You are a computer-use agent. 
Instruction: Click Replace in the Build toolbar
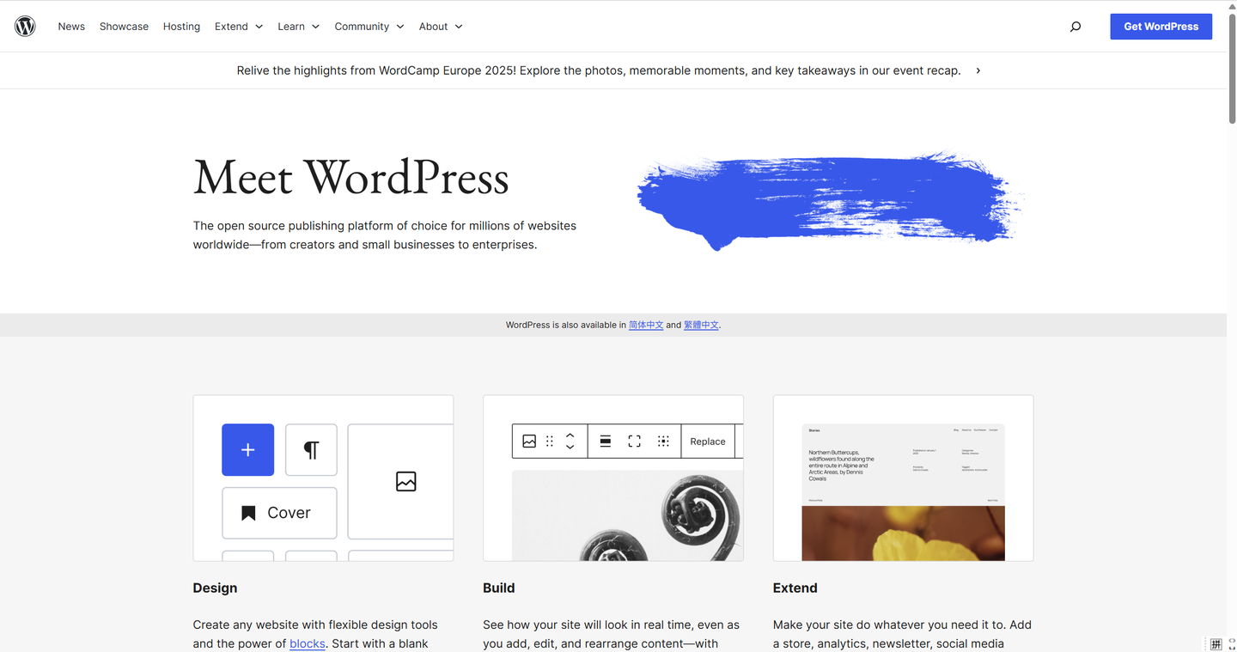[708, 442]
